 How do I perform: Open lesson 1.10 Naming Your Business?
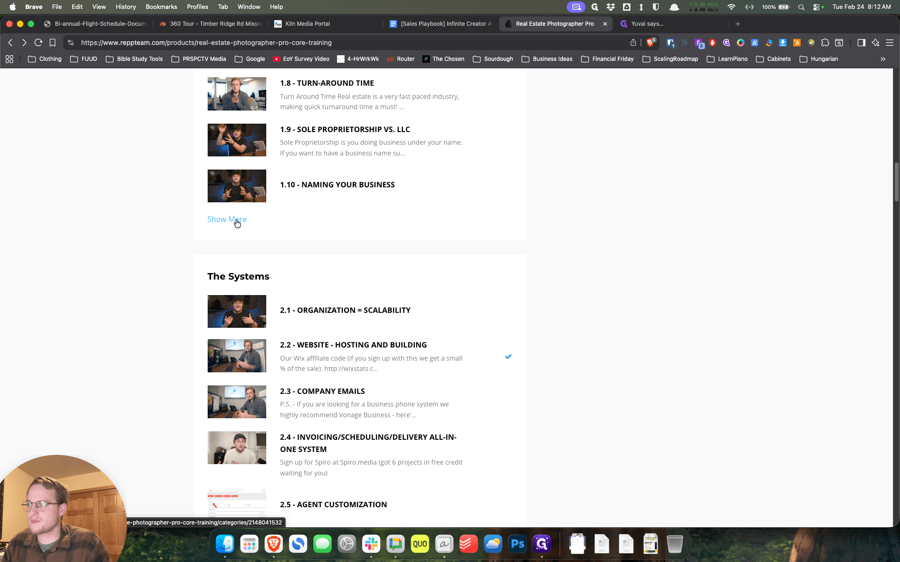tap(337, 185)
